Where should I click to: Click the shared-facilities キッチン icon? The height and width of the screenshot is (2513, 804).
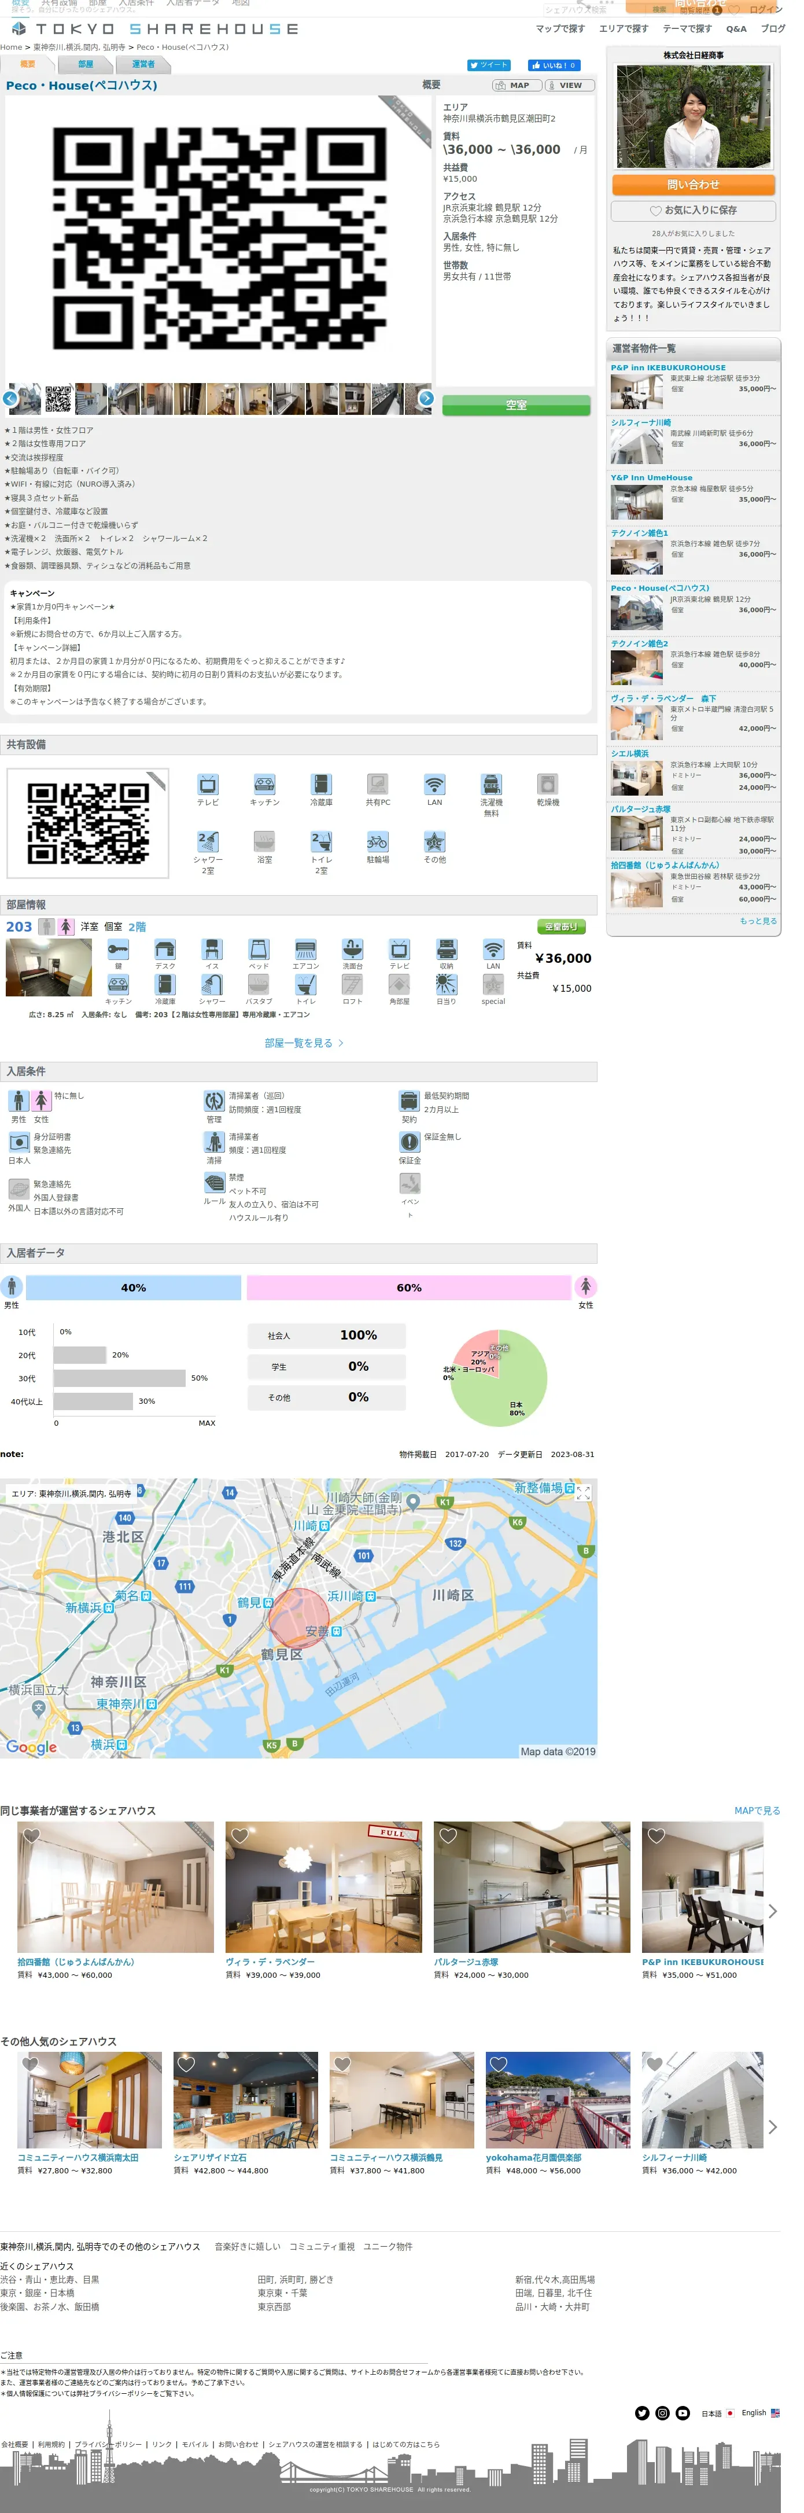click(264, 785)
